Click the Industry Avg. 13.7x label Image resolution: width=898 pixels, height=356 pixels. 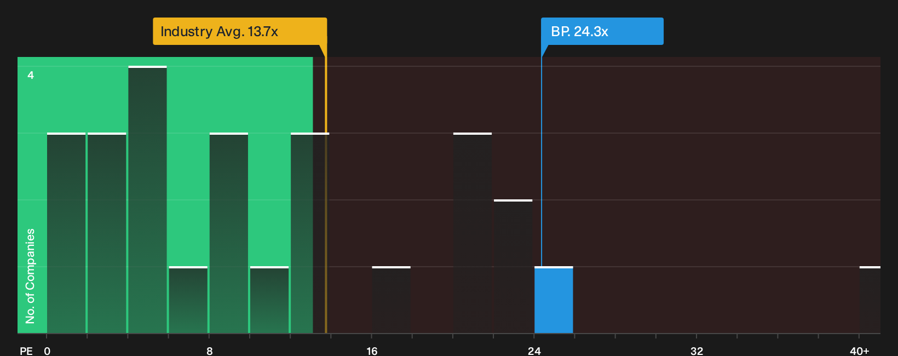[239, 31]
